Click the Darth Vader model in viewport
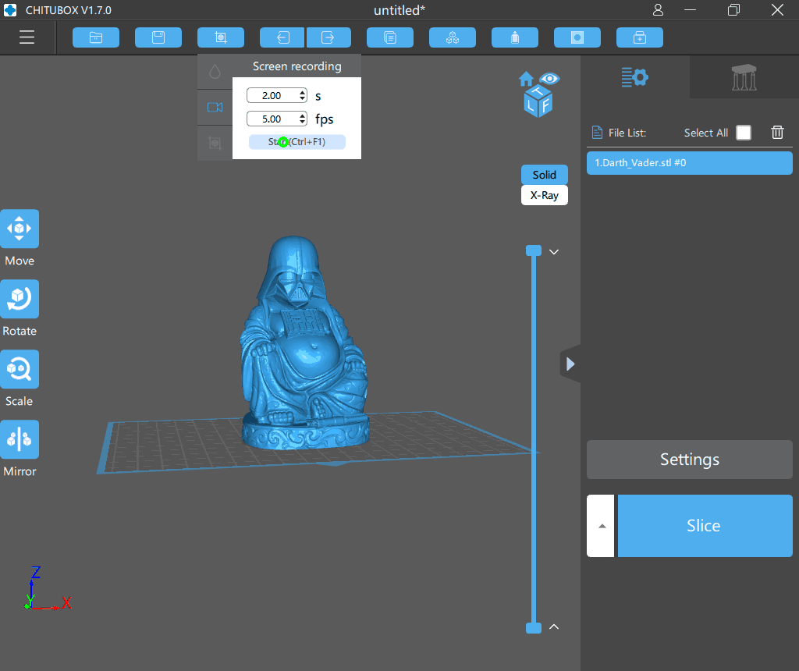This screenshot has width=799, height=671. click(304, 343)
